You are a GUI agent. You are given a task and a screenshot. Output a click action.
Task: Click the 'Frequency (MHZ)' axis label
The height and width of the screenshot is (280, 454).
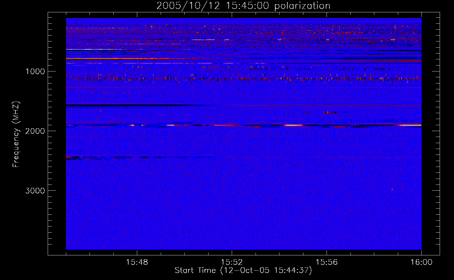[x=16, y=134]
